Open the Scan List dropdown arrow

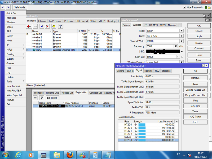(x=178, y=57)
